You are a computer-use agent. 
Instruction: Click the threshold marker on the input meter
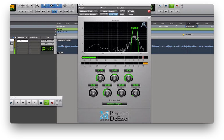click(x=143, y=57)
